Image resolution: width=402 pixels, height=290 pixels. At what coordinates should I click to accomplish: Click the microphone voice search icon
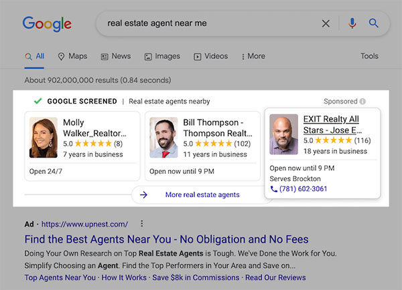click(352, 23)
